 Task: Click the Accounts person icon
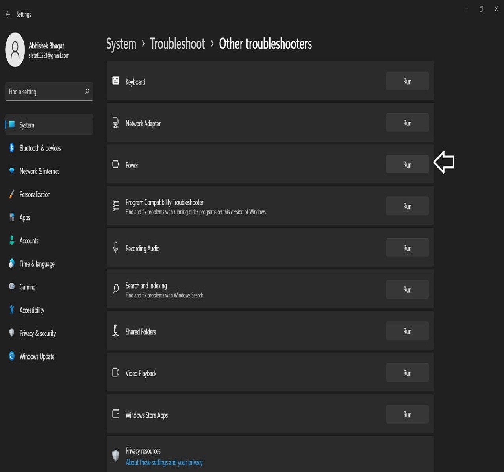[x=12, y=240]
